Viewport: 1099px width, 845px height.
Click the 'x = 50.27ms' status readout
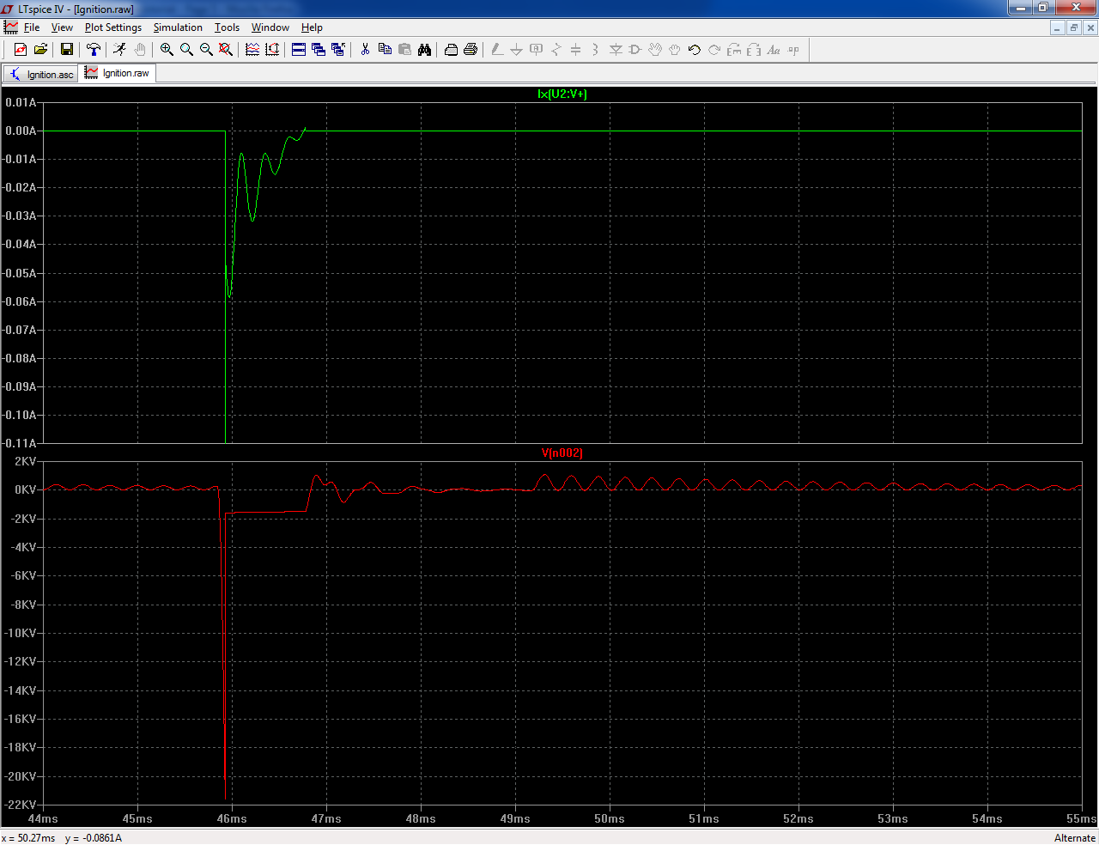coord(28,838)
